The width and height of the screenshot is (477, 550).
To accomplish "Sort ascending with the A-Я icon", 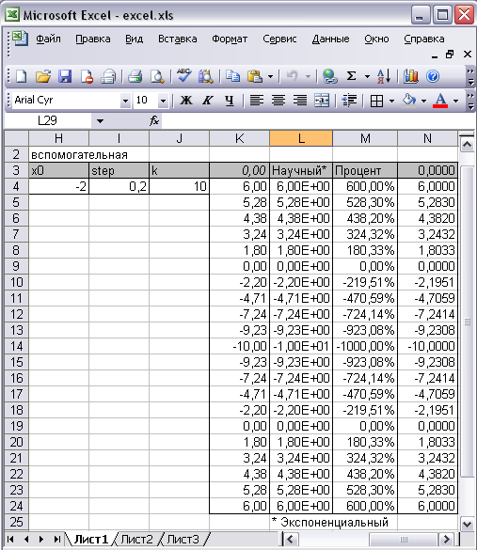I will click(384, 76).
